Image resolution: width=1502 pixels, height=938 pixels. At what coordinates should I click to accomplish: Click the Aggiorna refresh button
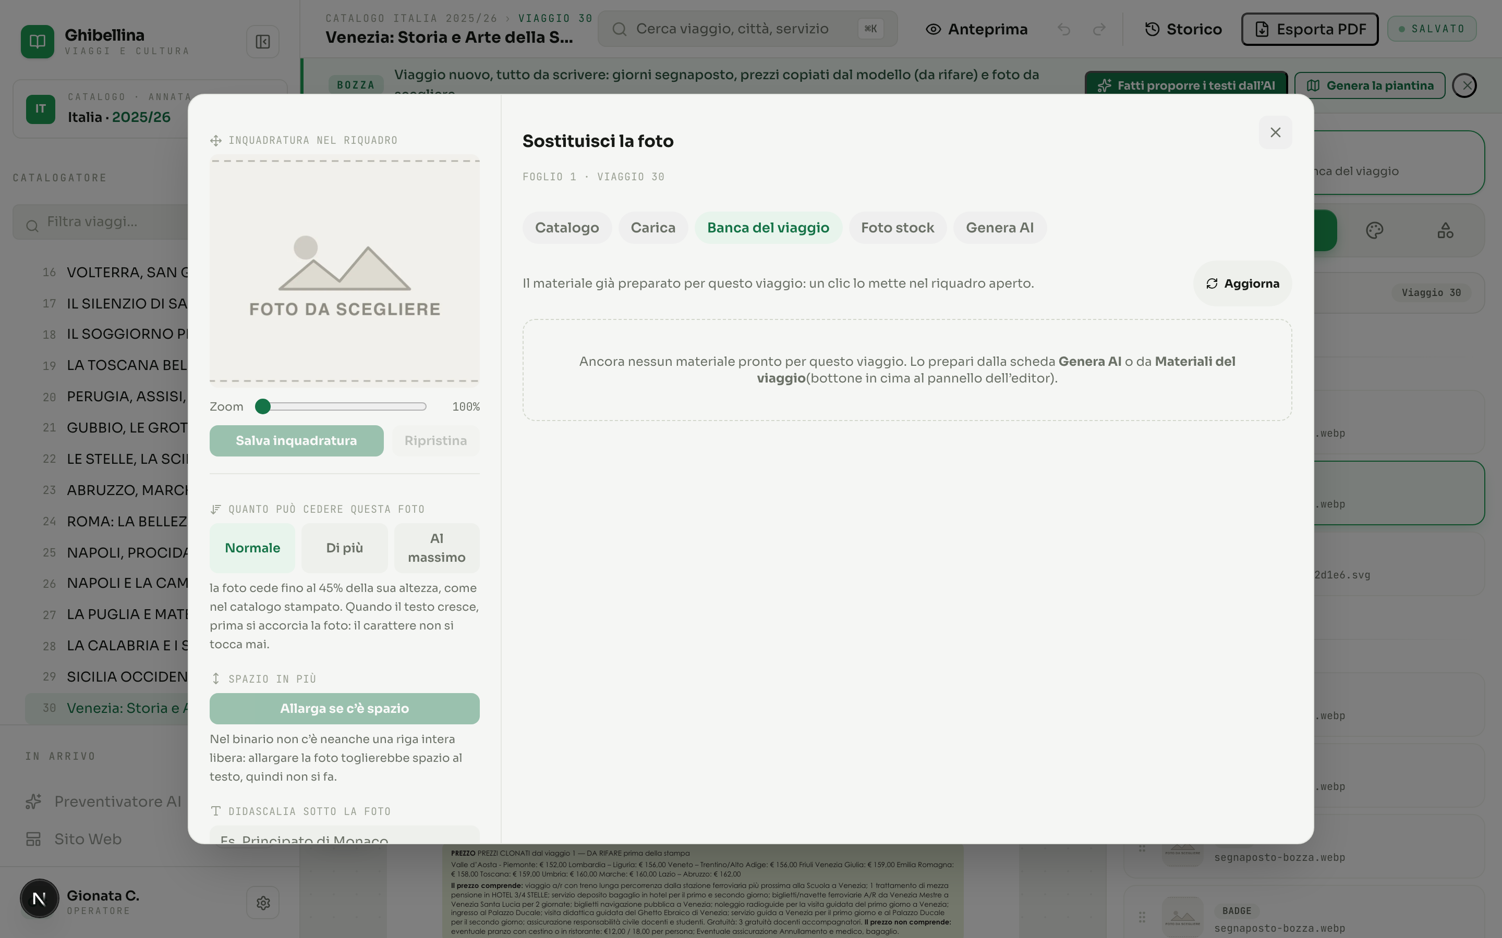1242,283
